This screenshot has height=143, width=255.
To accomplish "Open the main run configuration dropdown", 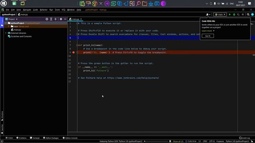I will (220, 14).
